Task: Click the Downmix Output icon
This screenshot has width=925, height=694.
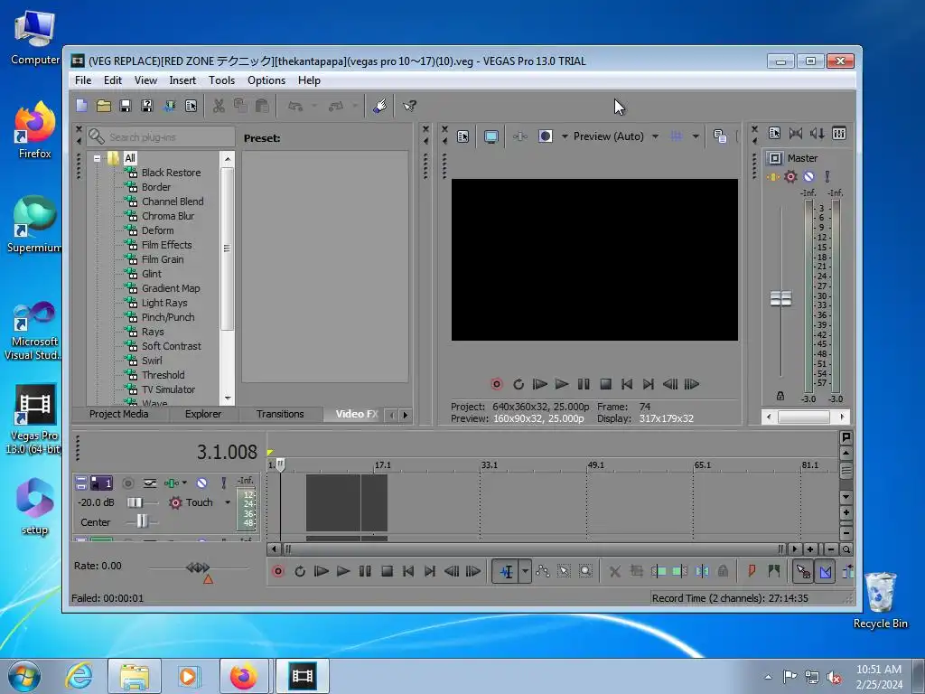Action: pyautogui.click(x=796, y=134)
